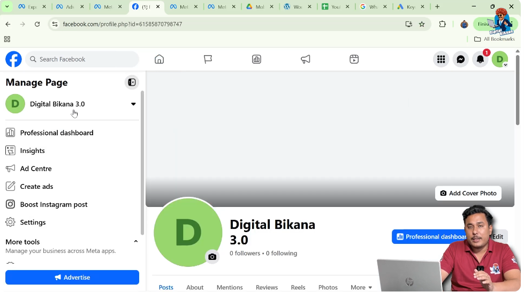Open the dashboard chart icon in top navigation

(x=257, y=59)
